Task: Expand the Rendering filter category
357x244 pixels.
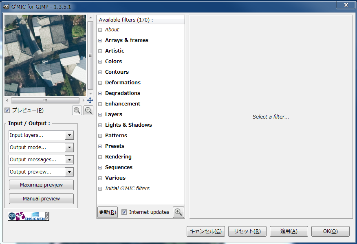Action: click(100, 157)
